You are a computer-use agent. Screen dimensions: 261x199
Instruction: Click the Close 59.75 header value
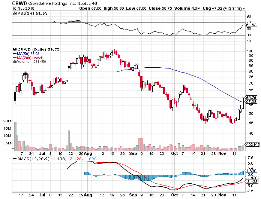[160, 8]
